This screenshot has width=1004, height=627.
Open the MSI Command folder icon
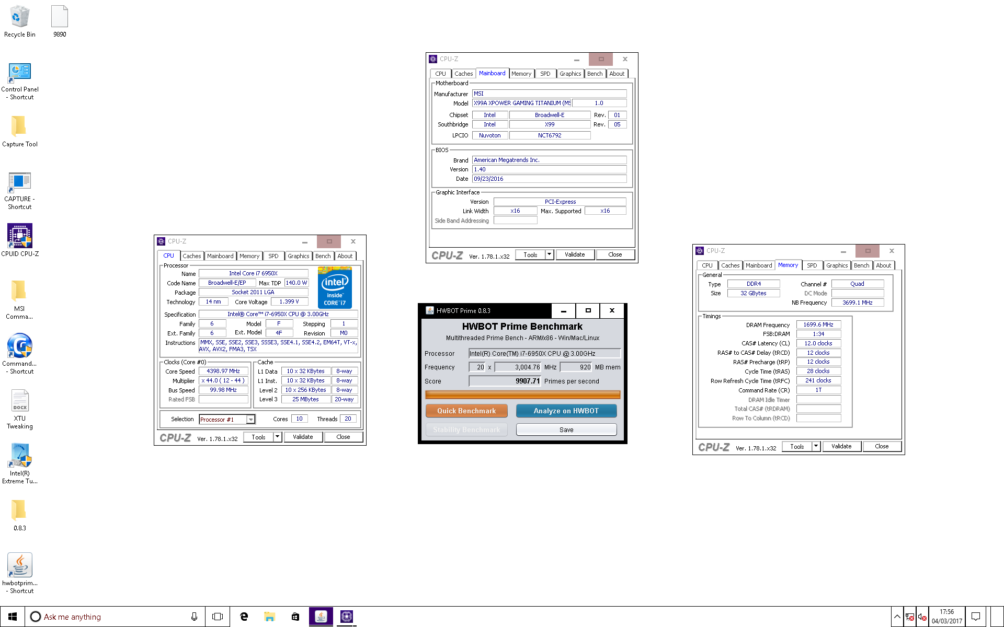pyautogui.click(x=20, y=300)
